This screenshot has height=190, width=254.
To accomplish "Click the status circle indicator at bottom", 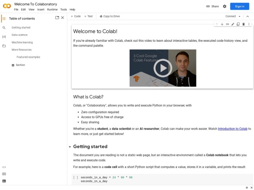I will (x=247, y=187).
